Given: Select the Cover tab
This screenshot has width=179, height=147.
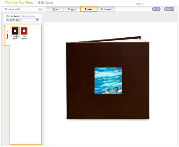Looking at the screenshot, I should pos(89,9).
